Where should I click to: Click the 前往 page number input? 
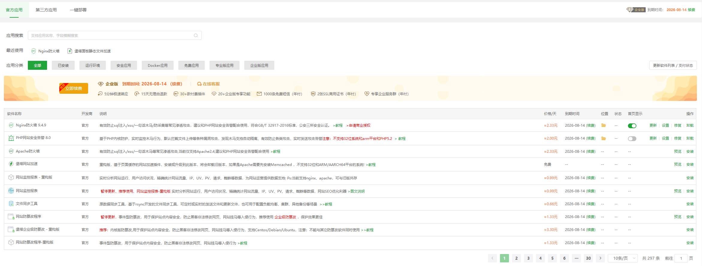coord(681,258)
